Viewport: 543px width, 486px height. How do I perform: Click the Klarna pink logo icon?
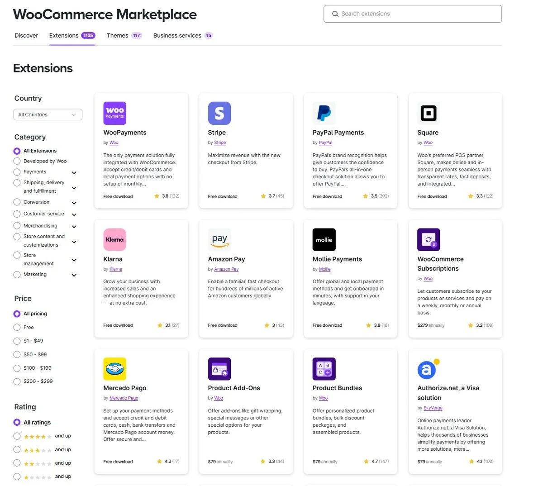click(x=114, y=240)
